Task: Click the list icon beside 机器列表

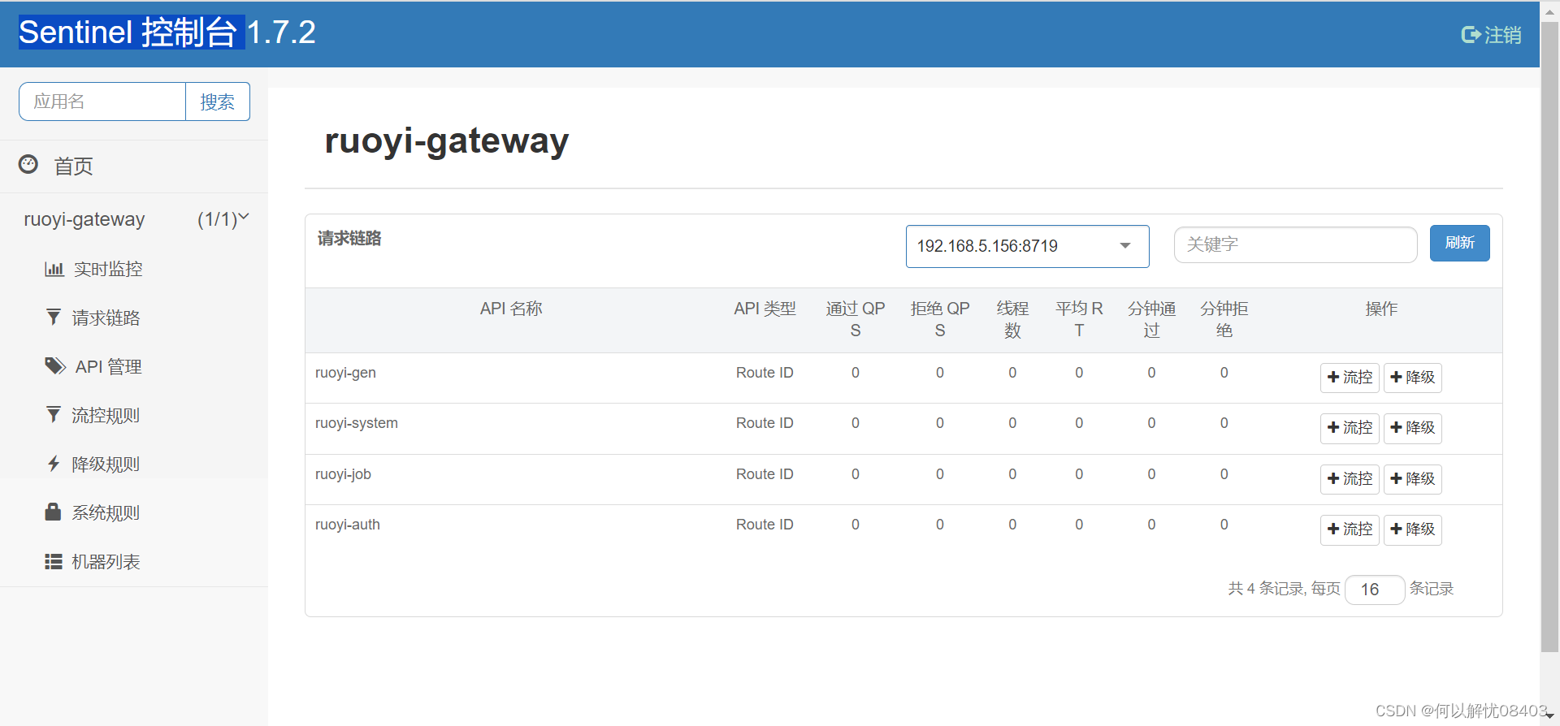Action: 54,561
